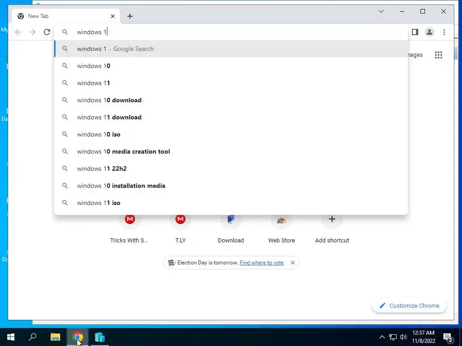Viewport: 462px width, 346px height.
Task: Choose the 'windows 11' suggestion
Action: point(231,83)
